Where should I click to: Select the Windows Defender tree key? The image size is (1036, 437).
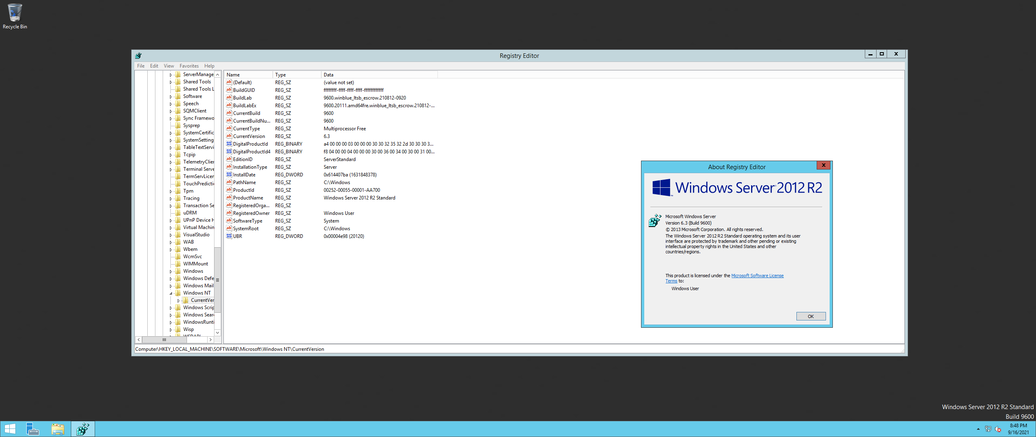(198, 278)
